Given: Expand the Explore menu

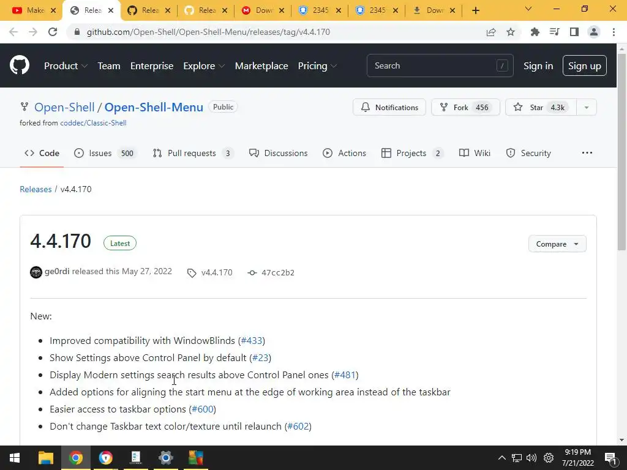Looking at the screenshot, I should (204, 66).
